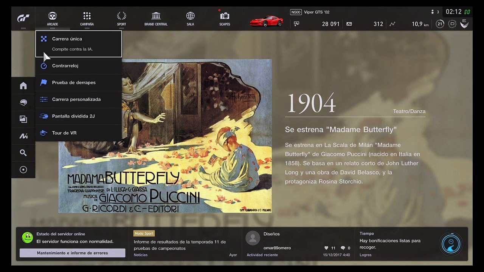Click the network connection status icon
The height and width of the screenshot is (272, 484).
tap(467, 12)
